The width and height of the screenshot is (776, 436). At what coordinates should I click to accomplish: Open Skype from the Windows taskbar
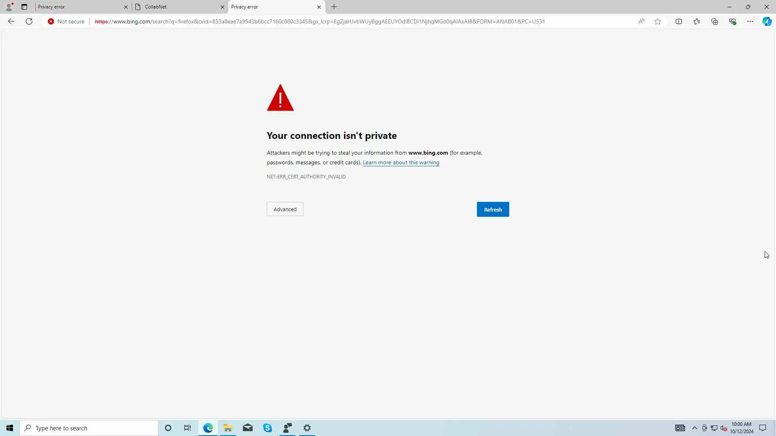tap(268, 428)
